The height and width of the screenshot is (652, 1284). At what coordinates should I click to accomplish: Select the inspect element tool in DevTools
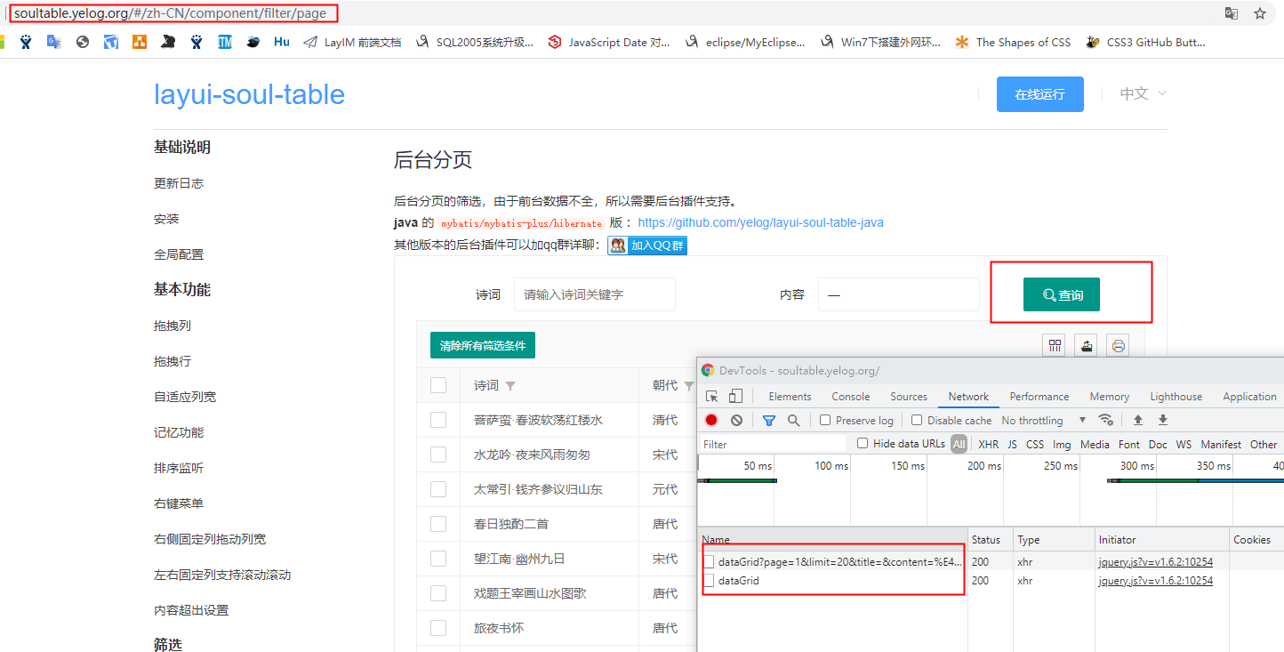[712, 397]
